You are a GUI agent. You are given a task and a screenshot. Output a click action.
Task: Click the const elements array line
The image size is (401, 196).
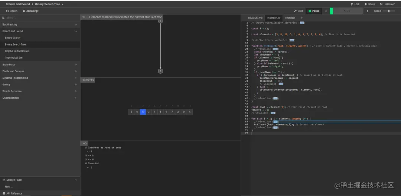(303, 34)
